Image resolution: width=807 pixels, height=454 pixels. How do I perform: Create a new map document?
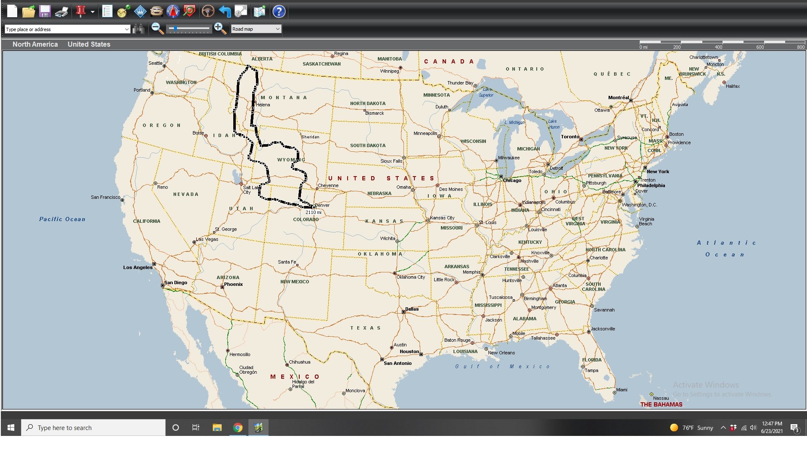(x=12, y=11)
